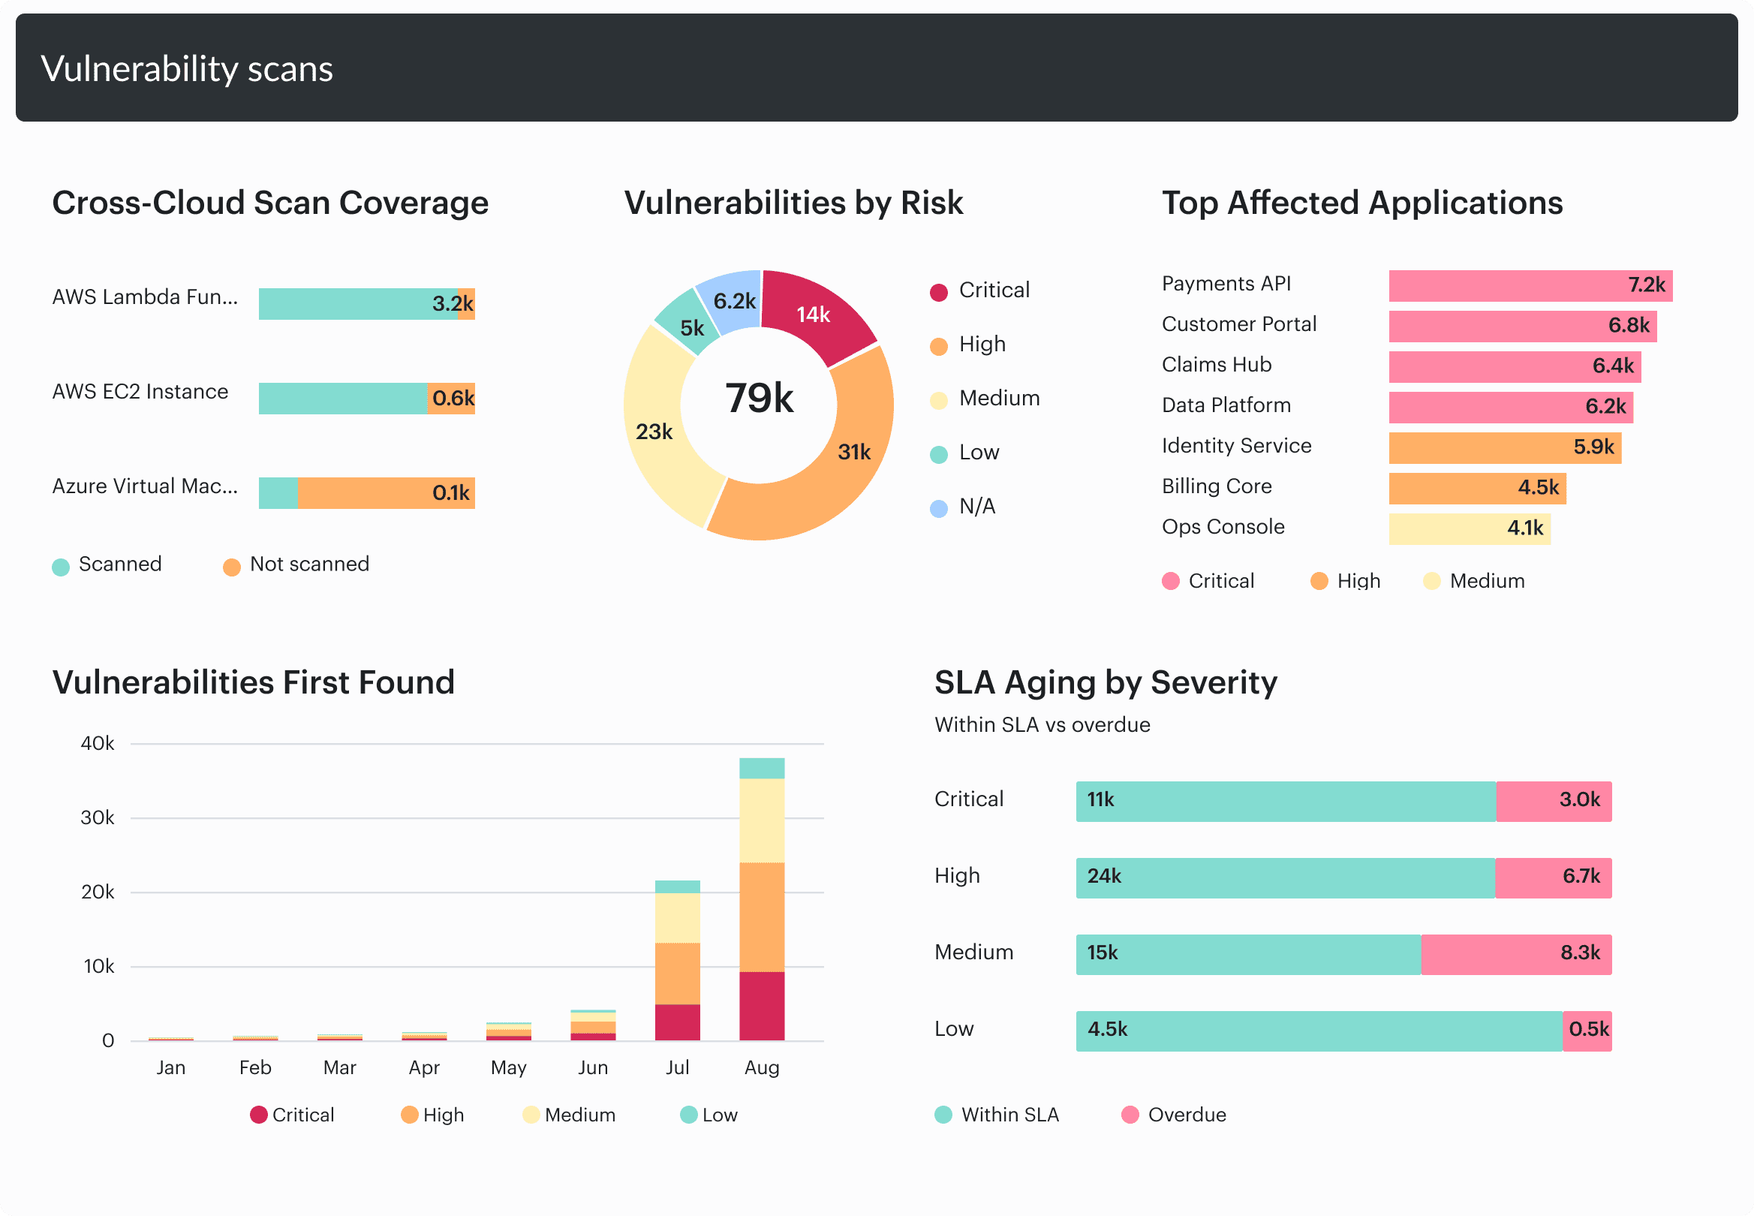The height and width of the screenshot is (1216, 1754).
Task: Click the High overdue 6.7k segment
Action: coord(1554,878)
